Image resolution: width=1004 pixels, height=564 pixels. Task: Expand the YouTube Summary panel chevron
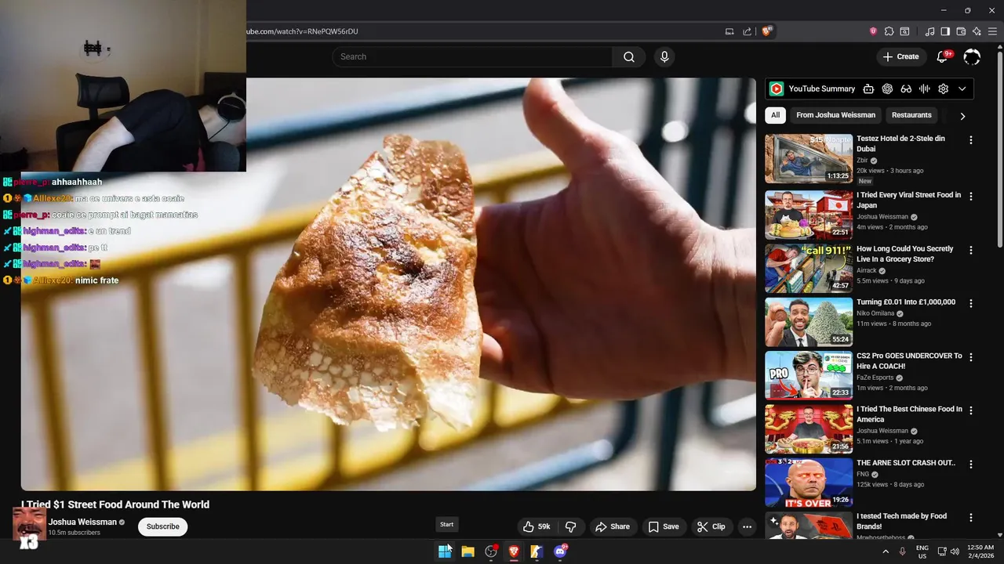pos(962,89)
